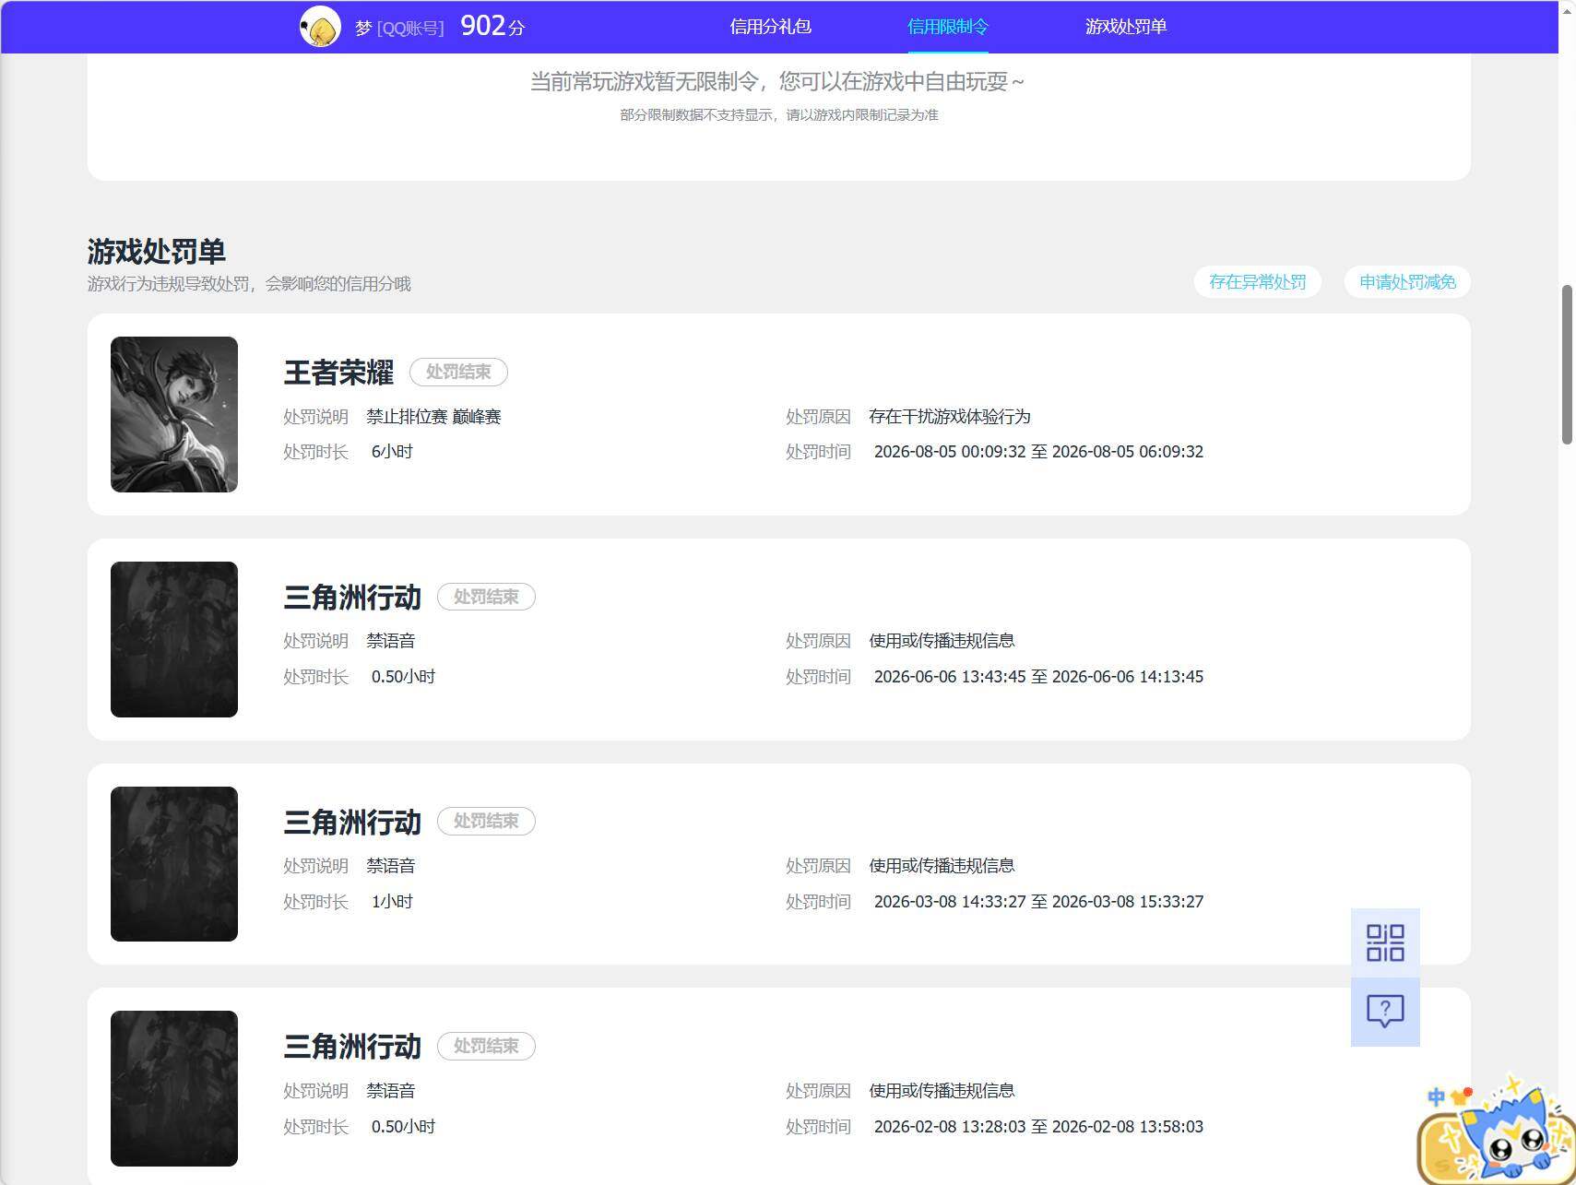Click the first 三角洲行动 thumbnail image
Screen dimensions: 1576x1185
pos(174,639)
